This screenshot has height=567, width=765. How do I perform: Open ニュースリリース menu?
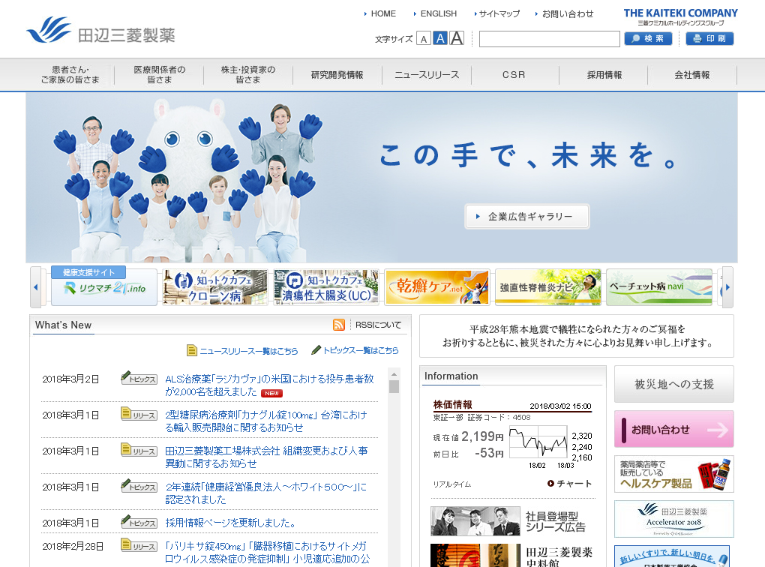coord(427,75)
